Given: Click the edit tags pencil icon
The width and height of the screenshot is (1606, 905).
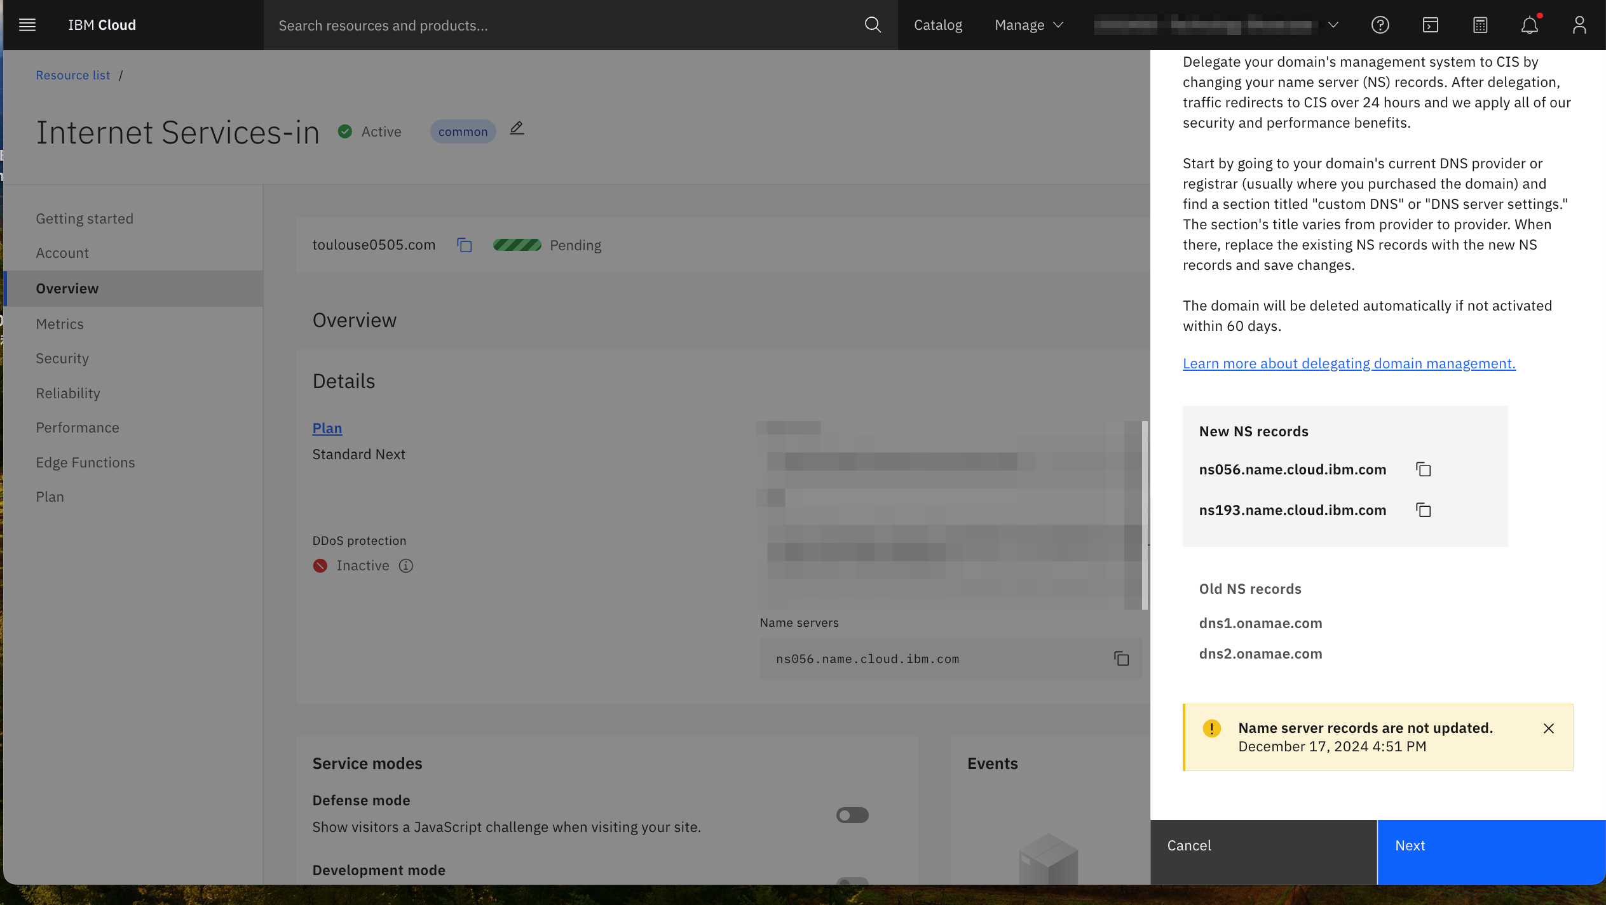Looking at the screenshot, I should [517, 129].
